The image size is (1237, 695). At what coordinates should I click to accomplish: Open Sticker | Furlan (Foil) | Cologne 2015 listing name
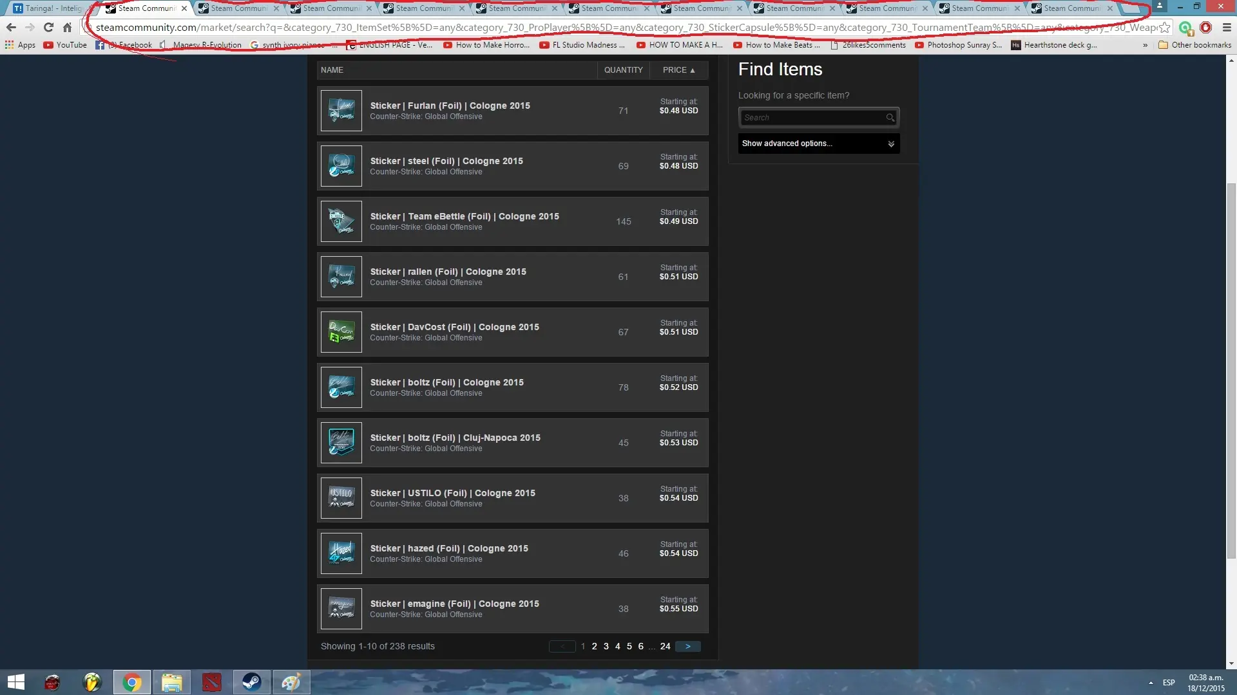[450, 106]
